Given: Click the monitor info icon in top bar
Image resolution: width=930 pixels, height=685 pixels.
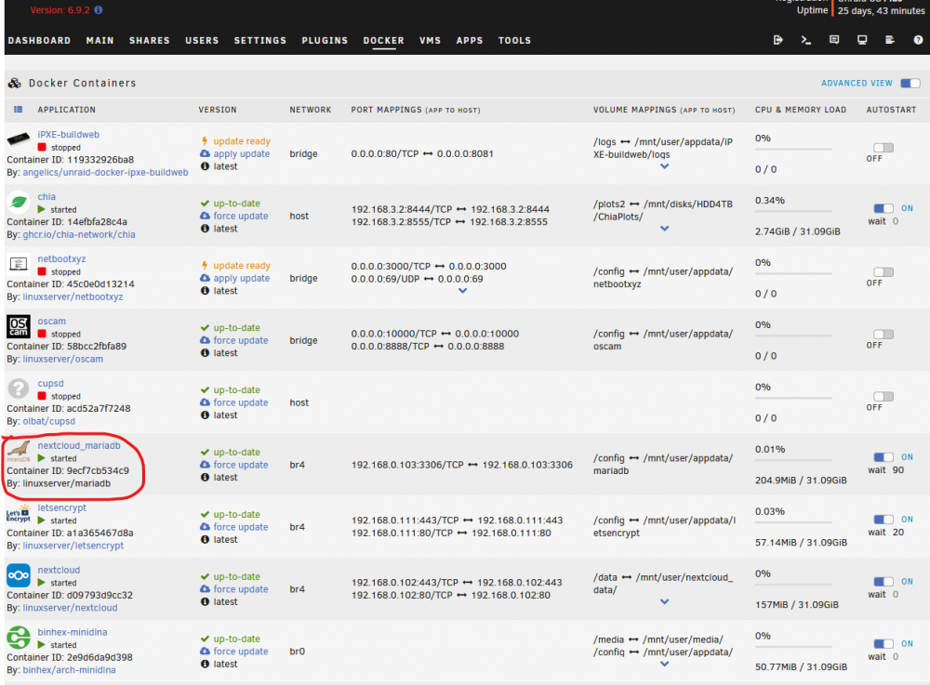Looking at the screenshot, I should click(862, 40).
